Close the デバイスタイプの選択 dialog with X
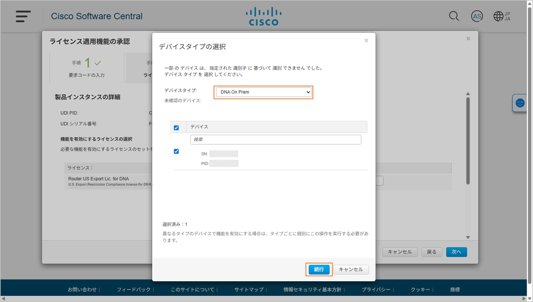Screen dimensions: 533x302 point(366,40)
